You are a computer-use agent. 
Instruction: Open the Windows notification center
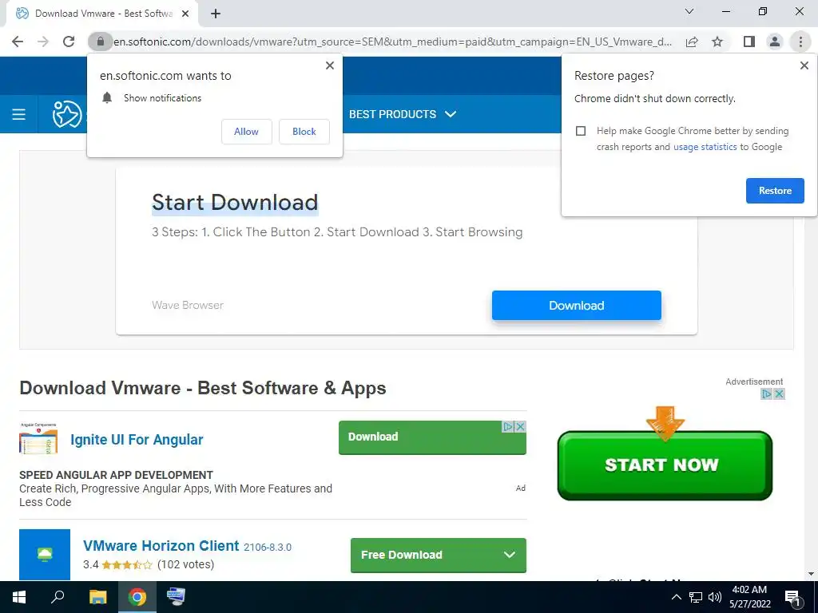point(792,598)
